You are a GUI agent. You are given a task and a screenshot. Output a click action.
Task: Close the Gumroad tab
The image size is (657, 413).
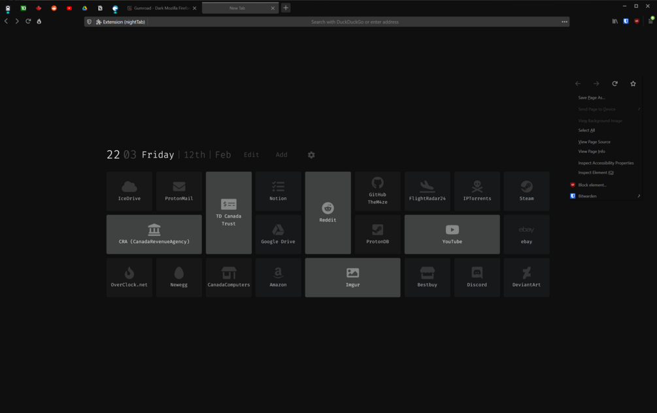click(x=194, y=8)
